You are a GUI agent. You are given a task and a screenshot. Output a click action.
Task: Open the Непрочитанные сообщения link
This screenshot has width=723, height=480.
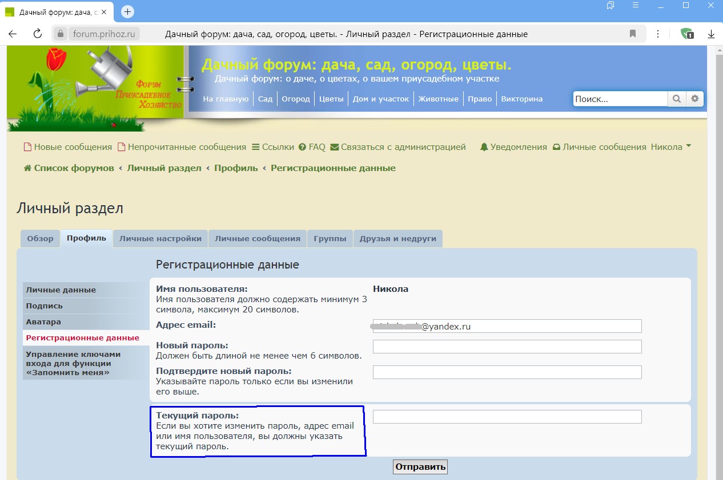click(x=182, y=147)
